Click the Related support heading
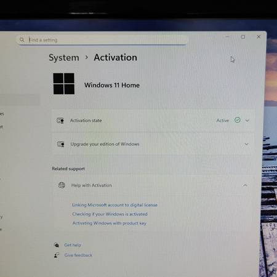Screen dimensions: 277x277 pyautogui.click(x=68, y=169)
